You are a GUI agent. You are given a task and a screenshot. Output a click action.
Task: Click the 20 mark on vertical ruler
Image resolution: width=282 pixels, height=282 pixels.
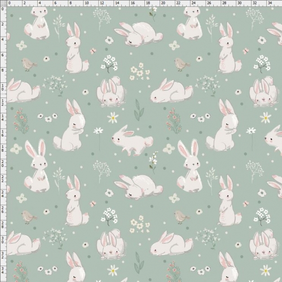click(x=3, y=164)
